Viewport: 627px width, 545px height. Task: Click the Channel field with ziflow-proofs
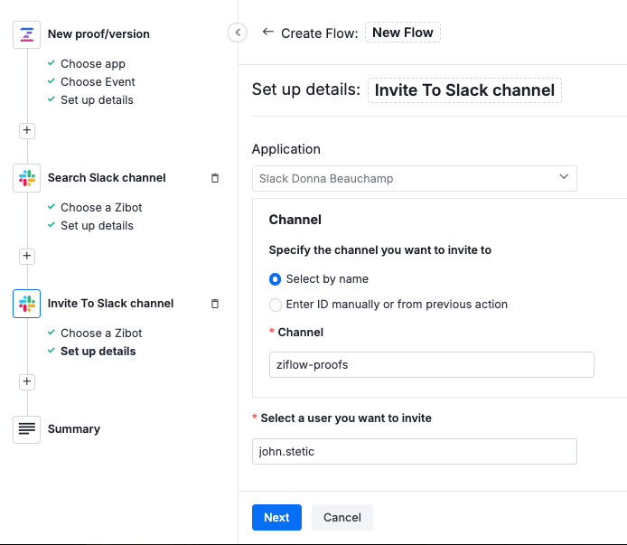(x=432, y=364)
